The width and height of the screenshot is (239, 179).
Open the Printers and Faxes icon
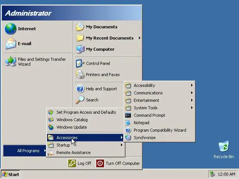click(x=80, y=75)
